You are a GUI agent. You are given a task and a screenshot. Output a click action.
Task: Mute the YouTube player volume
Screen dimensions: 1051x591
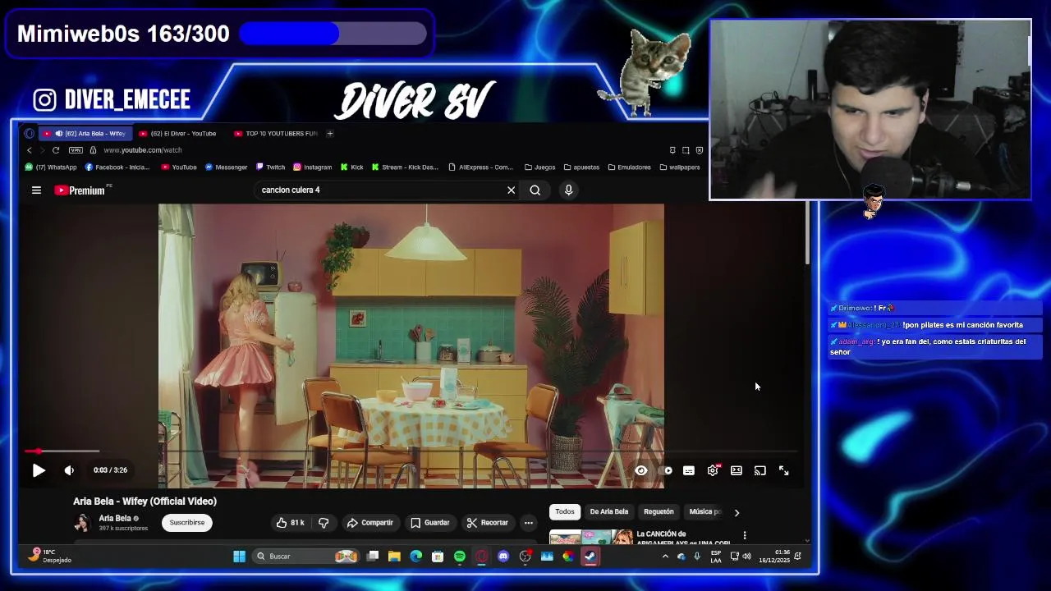(69, 470)
